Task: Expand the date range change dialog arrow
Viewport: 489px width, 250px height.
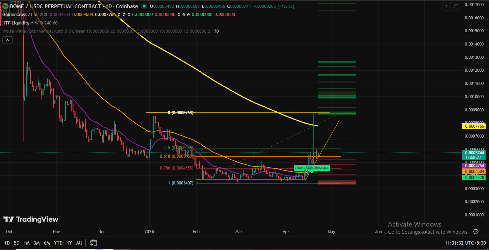Action: (94, 243)
